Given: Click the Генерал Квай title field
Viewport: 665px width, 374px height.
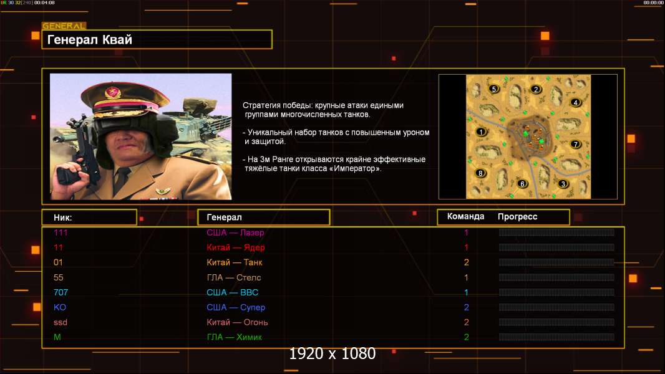Looking at the screenshot, I should (x=157, y=39).
